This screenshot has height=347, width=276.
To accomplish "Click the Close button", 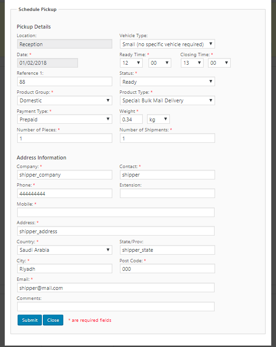I will pyautogui.click(x=53, y=320).
